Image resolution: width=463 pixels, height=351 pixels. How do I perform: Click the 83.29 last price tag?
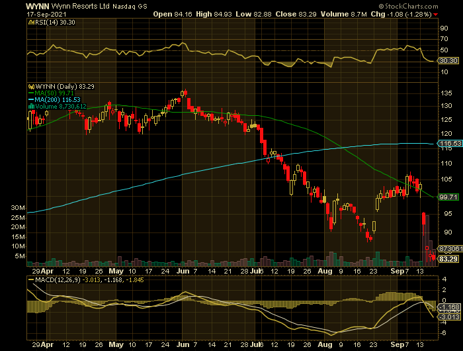[x=448, y=259]
